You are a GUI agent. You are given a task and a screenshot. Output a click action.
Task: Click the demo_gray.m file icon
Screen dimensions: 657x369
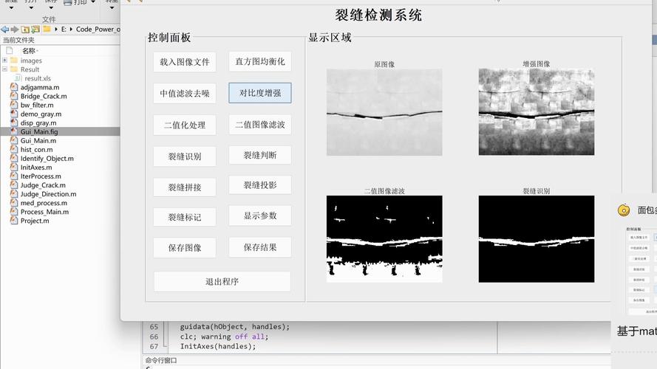point(14,114)
